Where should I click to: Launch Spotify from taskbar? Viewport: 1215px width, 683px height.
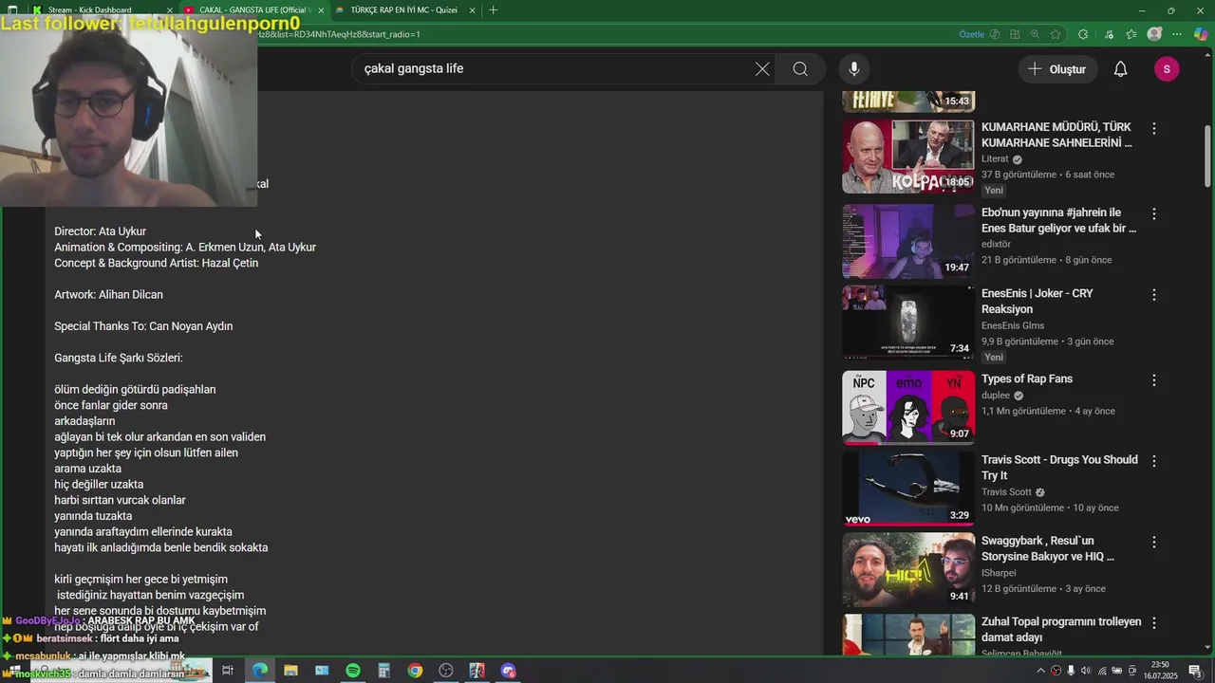pos(353,671)
